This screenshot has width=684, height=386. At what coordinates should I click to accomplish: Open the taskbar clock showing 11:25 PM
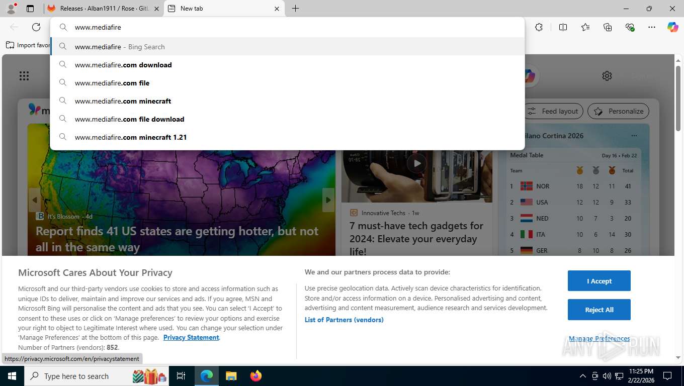(x=641, y=376)
